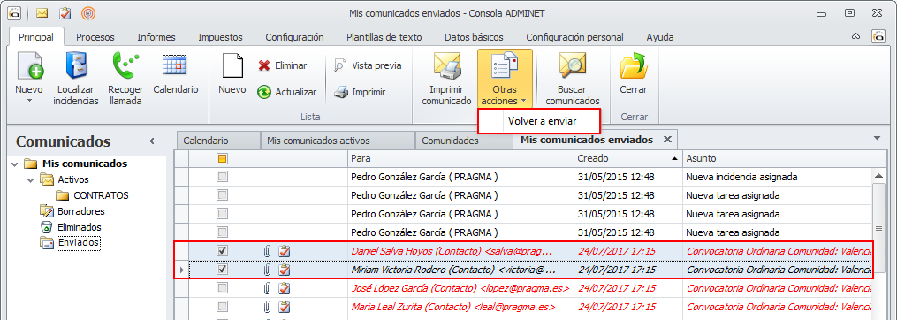The image size is (897, 320).
Task: Collapse the Comunicados side panel
Action: pos(152,141)
